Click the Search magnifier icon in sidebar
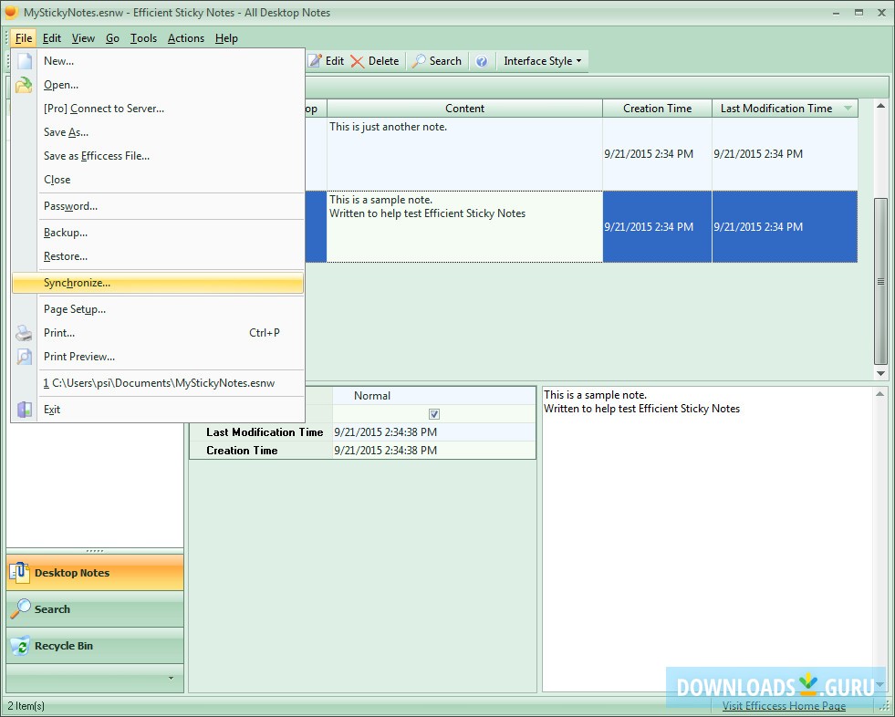The height and width of the screenshot is (717, 895). coord(20,609)
